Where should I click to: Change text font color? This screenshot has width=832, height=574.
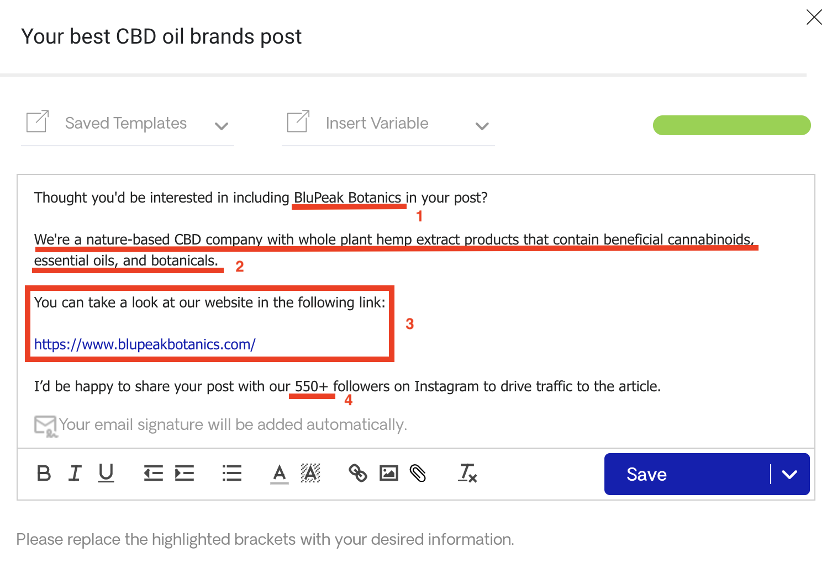pos(280,474)
